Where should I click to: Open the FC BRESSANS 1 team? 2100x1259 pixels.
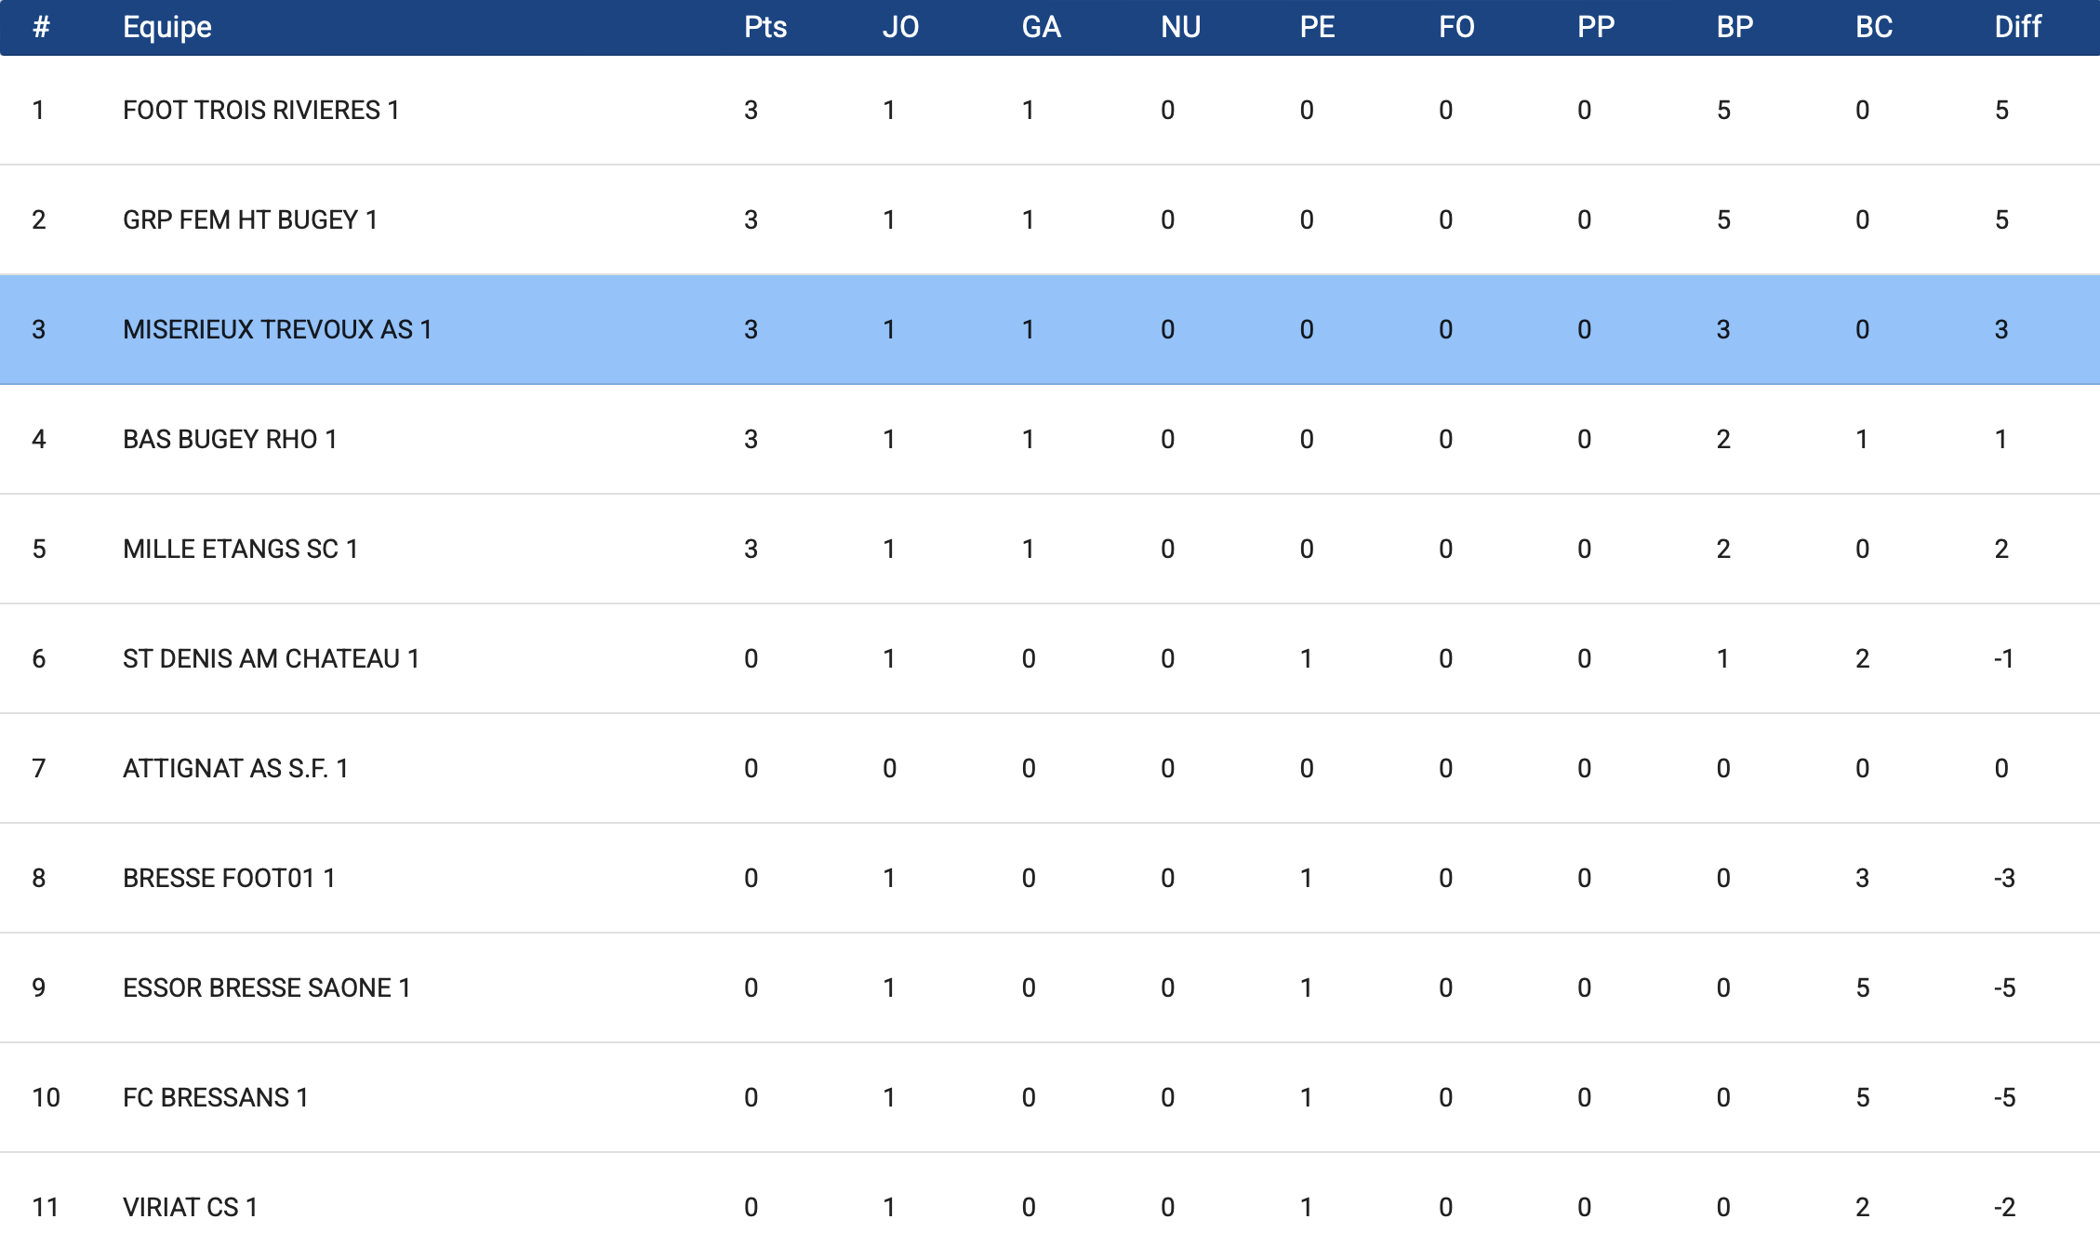point(215,1098)
